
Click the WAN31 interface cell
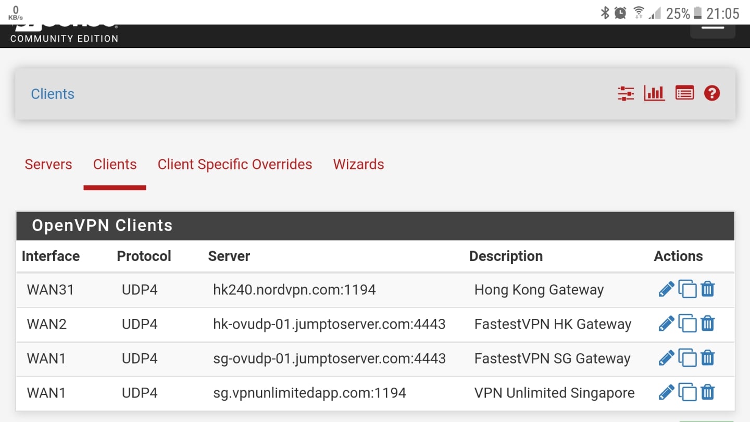[x=51, y=290]
